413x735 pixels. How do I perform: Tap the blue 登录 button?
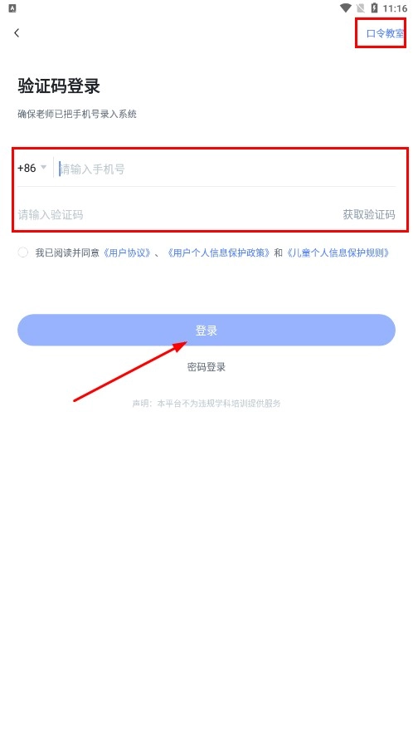[206, 330]
